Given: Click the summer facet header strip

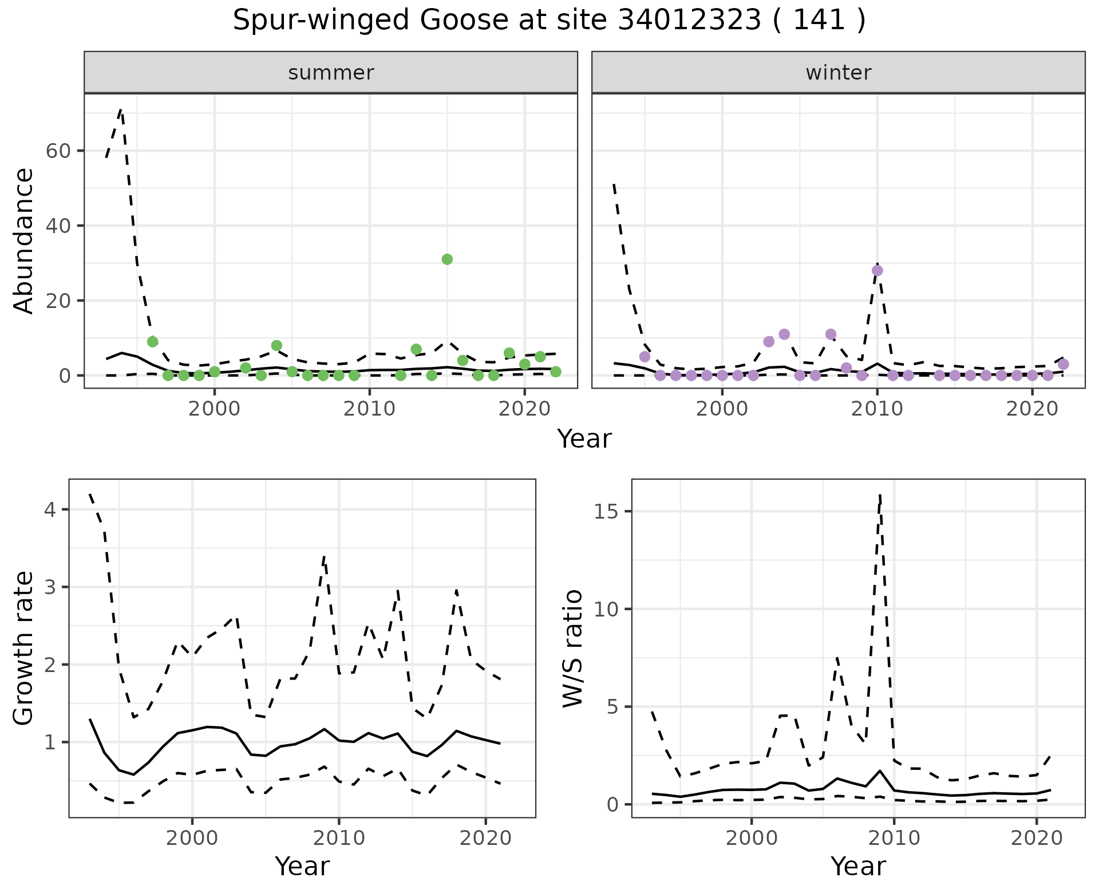Looking at the screenshot, I should [330, 73].
